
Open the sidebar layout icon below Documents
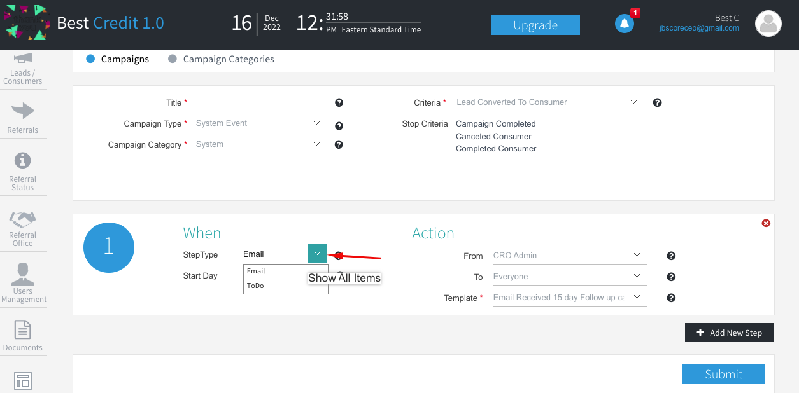pyautogui.click(x=23, y=381)
